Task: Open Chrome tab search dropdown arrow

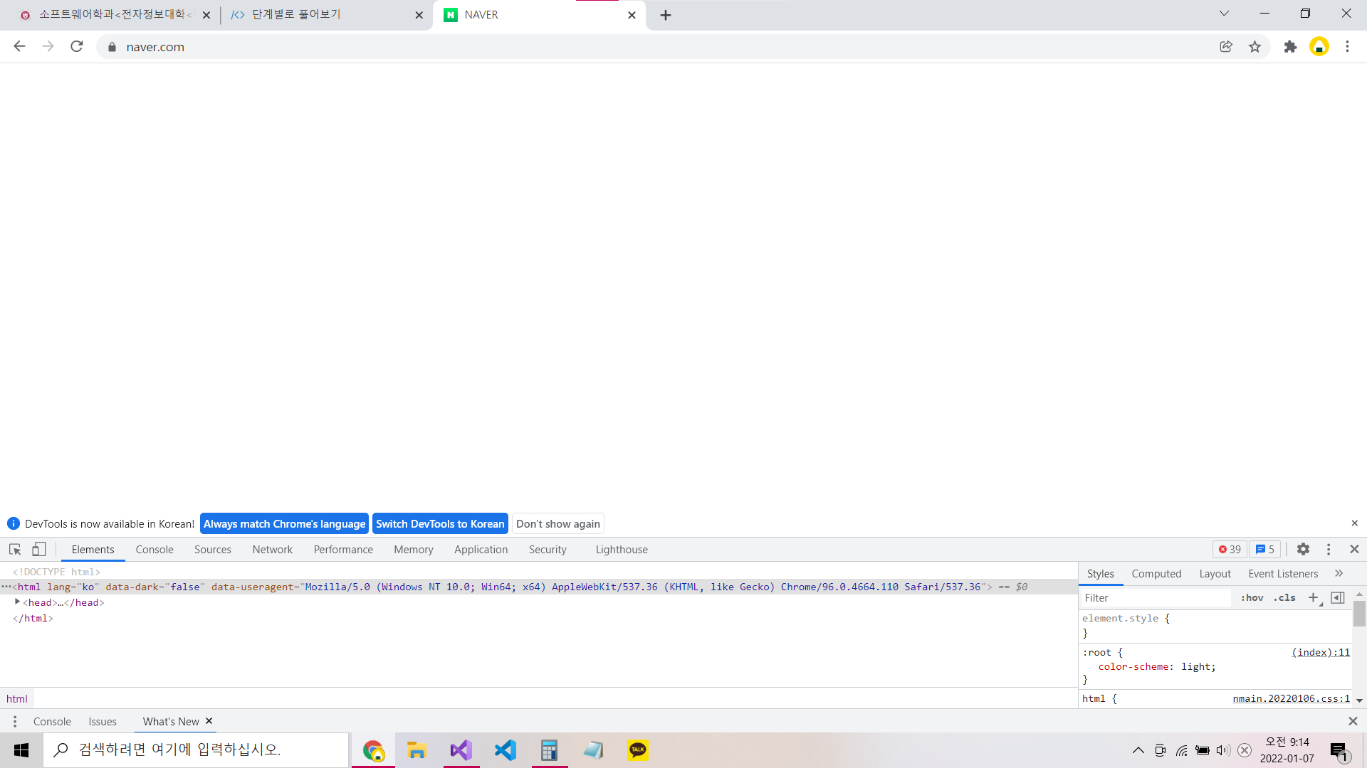Action: 1224,14
